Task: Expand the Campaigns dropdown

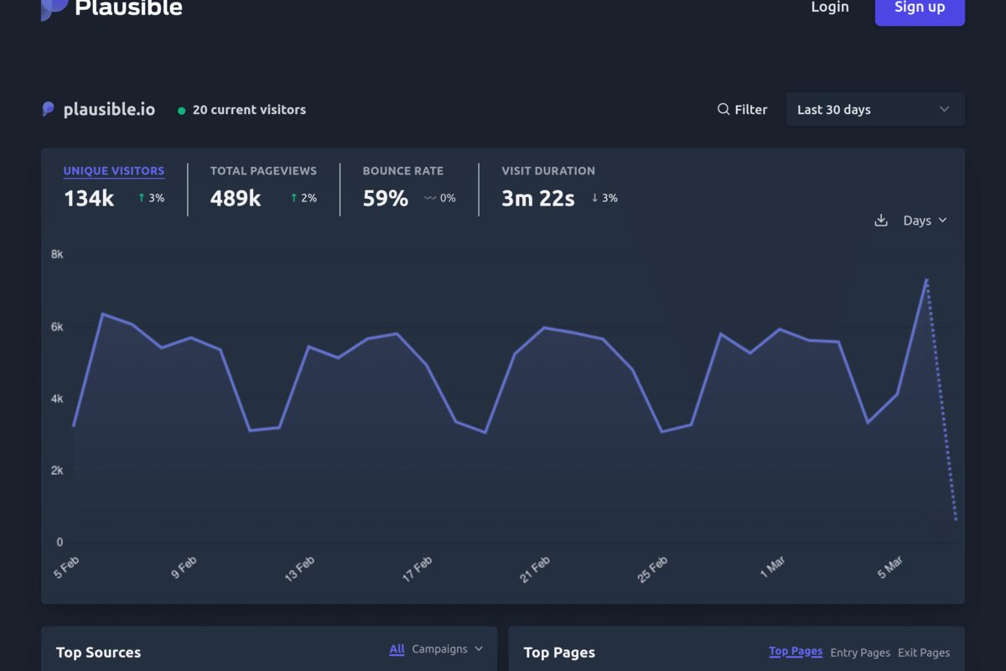Action: pos(448,648)
